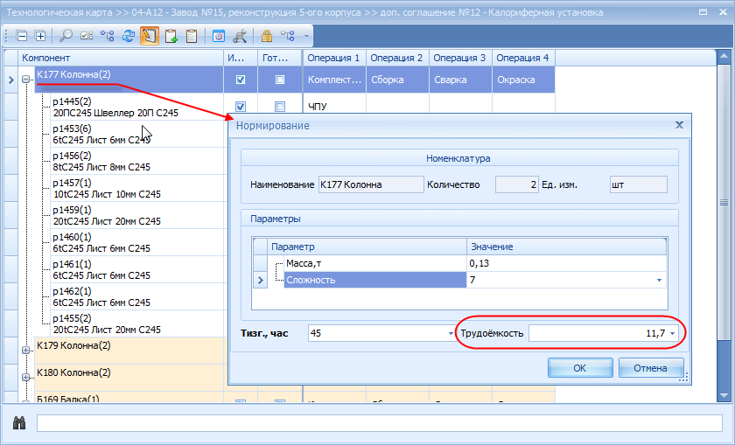Click the Наименование field with К177 Колонна
The height and width of the screenshot is (445, 735).
tap(371, 184)
